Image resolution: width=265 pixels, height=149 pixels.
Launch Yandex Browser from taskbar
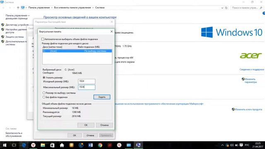(x=33, y=145)
